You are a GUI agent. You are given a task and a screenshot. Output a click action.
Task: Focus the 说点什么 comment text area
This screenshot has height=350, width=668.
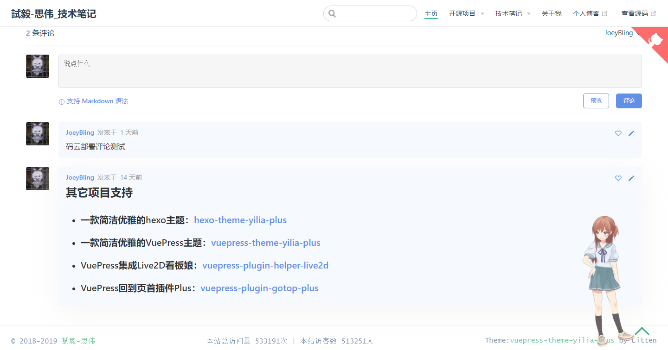tap(350, 71)
